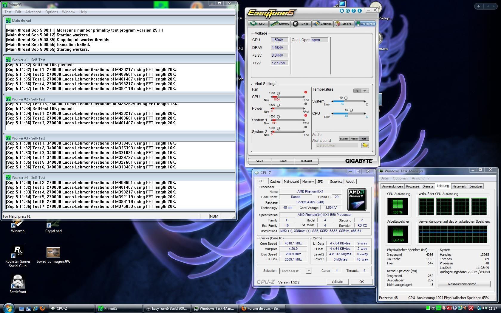Image resolution: width=501 pixels, height=313 pixels.
Task: Click the EasyTune6 @ web icon
Action: click(348, 10)
